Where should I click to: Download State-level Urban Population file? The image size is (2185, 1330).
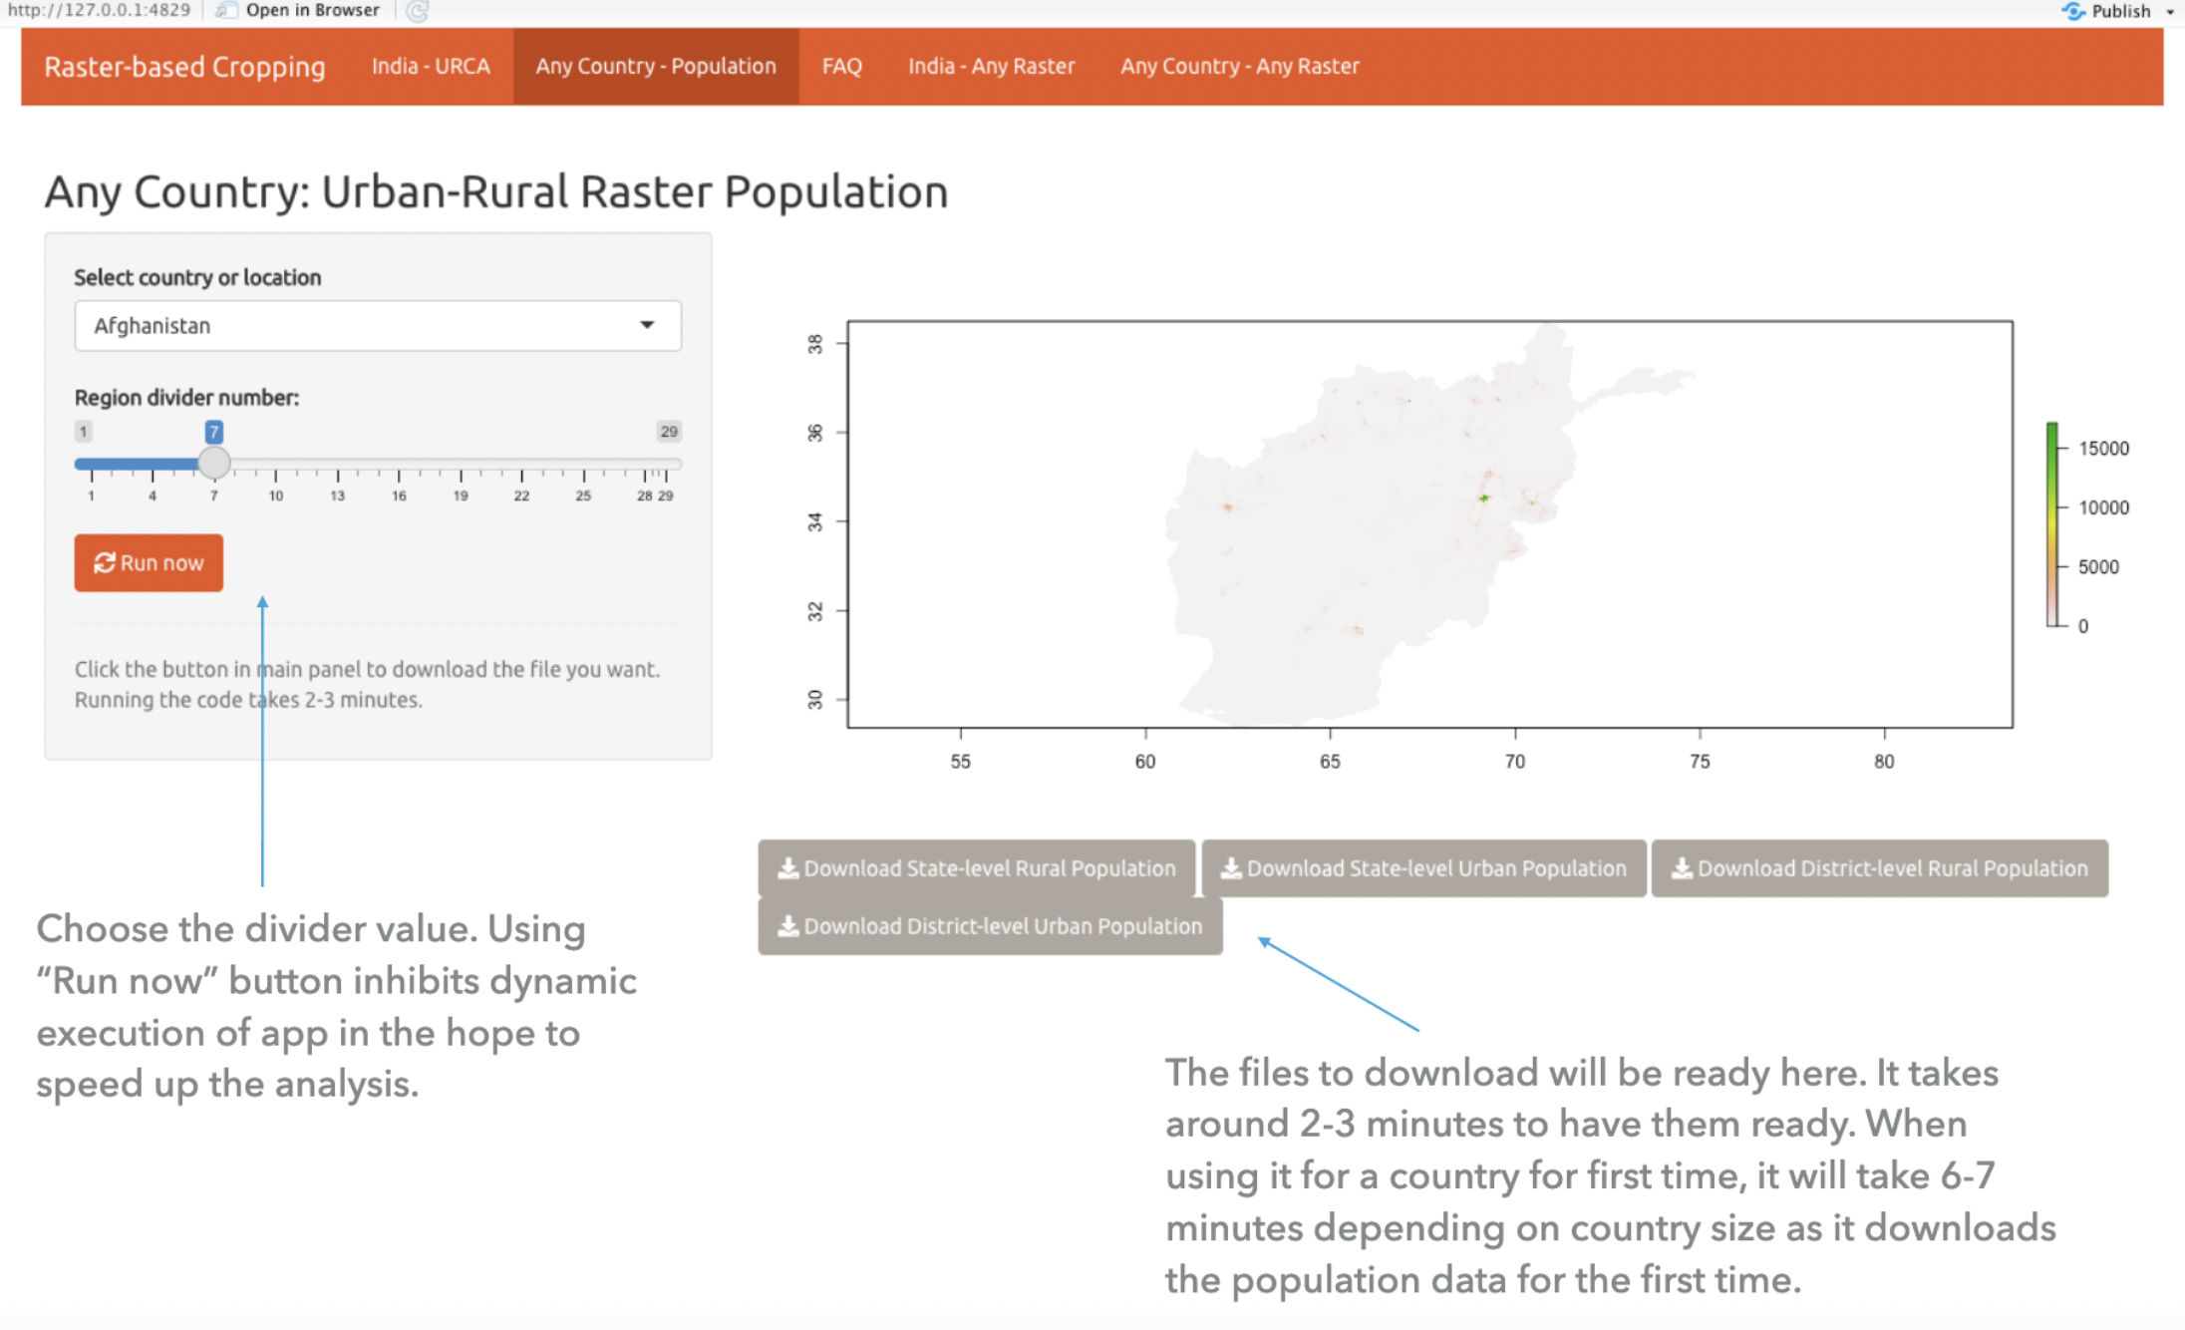pos(1423,868)
